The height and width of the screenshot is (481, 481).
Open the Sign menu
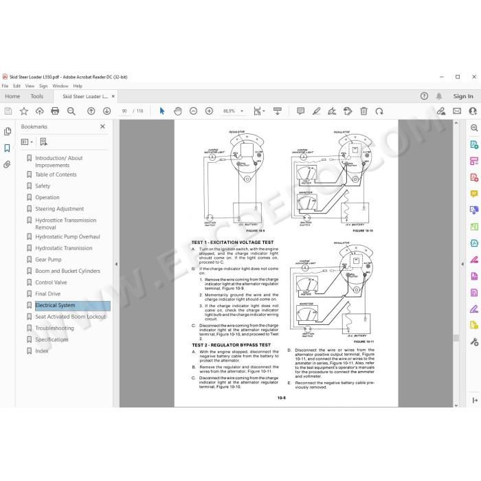43,86
